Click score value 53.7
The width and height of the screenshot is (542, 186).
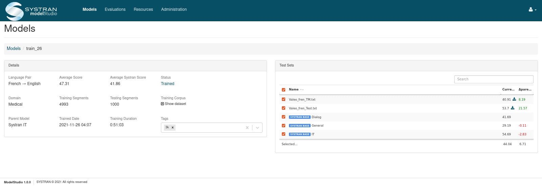coord(506,108)
